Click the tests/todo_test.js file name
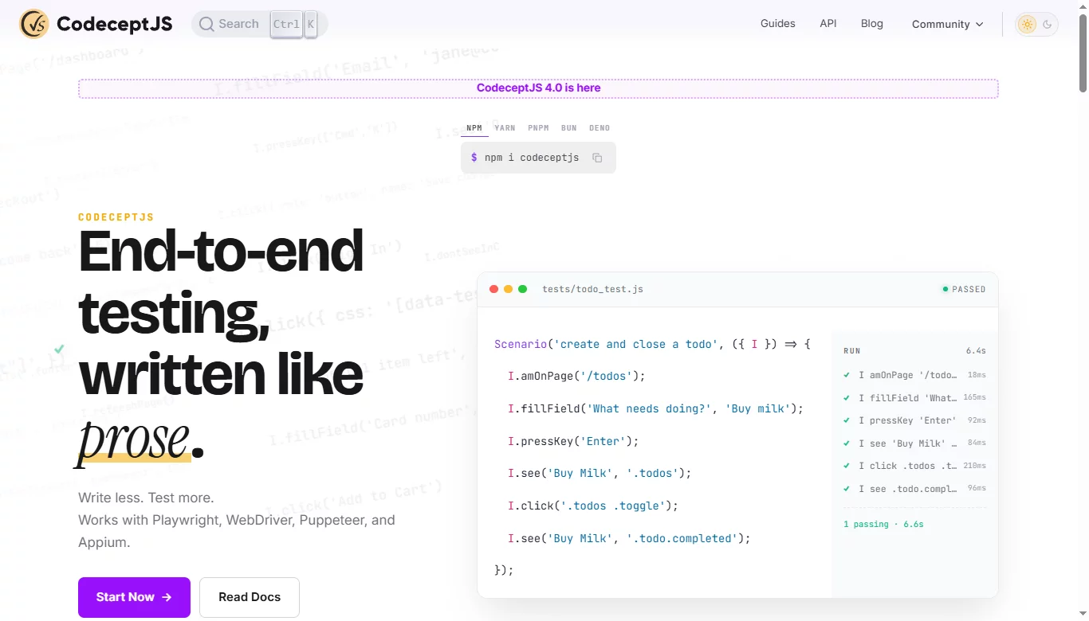This screenshot has height=621, width=1089. pos(592,289)
